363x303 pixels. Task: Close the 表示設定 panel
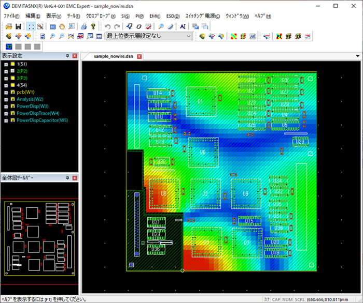[x=75, y=55]
